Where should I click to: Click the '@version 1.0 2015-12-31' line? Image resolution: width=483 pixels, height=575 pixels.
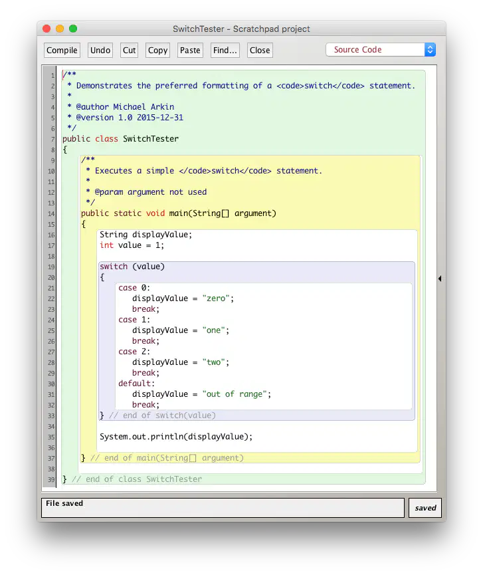(x=126, y=118)
